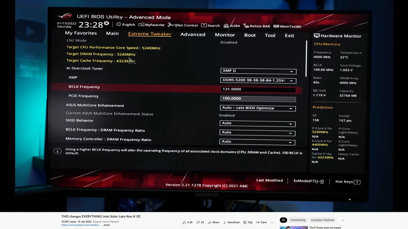Open the recommended video thumbnail under the topic chips
Screen dimensions: 408x229
(x=294, y=228)
